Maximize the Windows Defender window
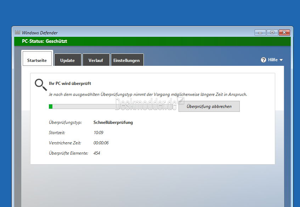 click(272, 33)
